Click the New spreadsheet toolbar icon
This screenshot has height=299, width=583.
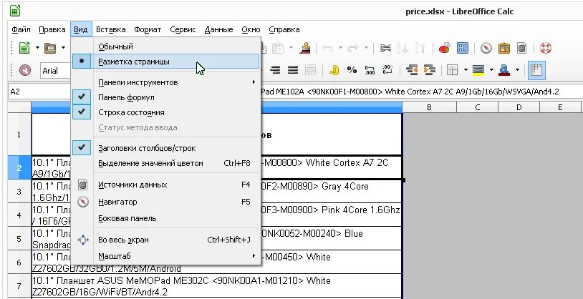tap(24, 48)
